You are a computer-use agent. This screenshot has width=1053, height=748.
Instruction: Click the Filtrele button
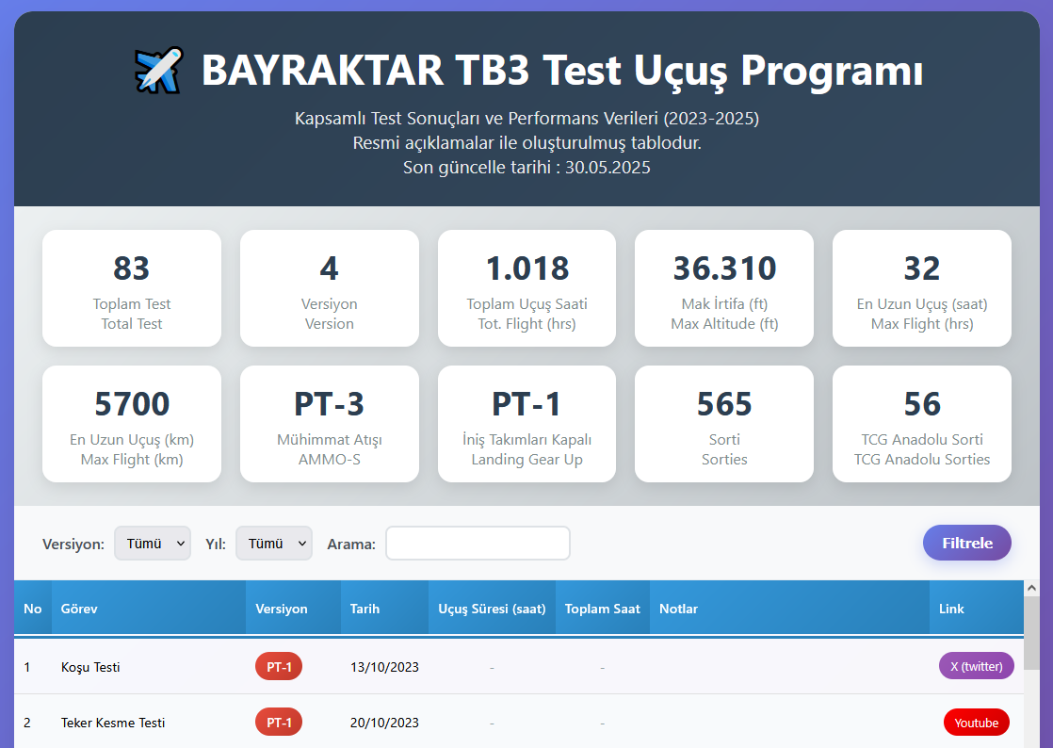[x=967, y=543]
